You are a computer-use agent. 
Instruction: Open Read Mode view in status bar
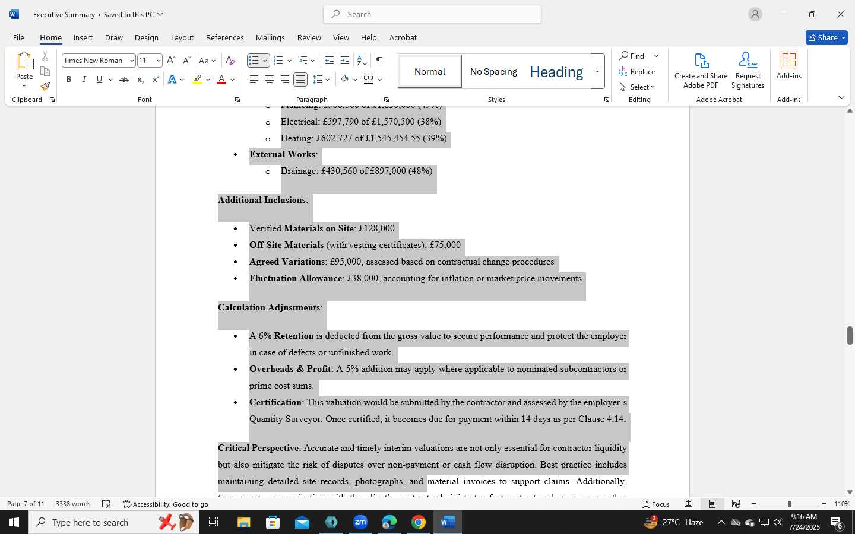(x=689, y=504)
